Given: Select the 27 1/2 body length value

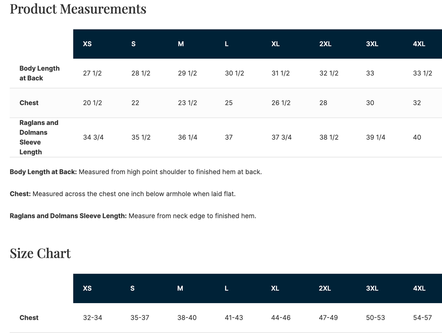Looking at the screenshot, I should pos(92,73).
